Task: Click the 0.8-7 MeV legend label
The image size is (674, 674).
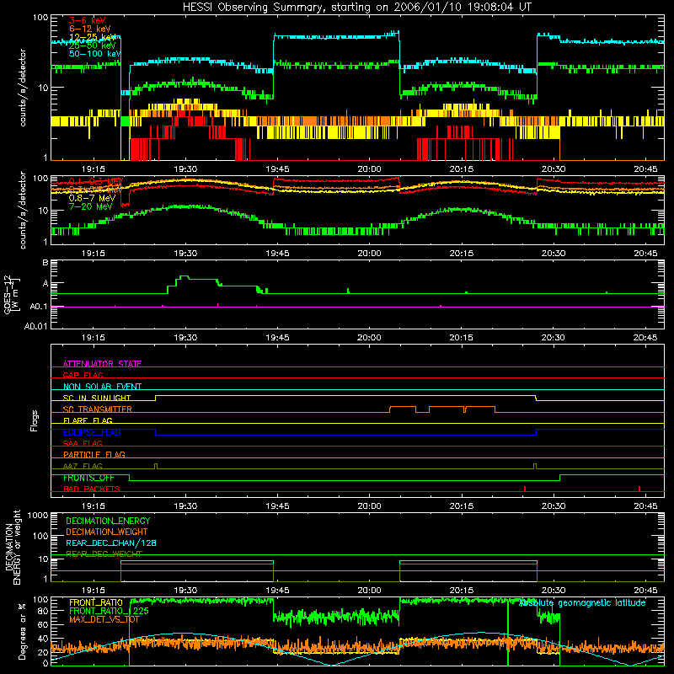Action: pos(92,198)
